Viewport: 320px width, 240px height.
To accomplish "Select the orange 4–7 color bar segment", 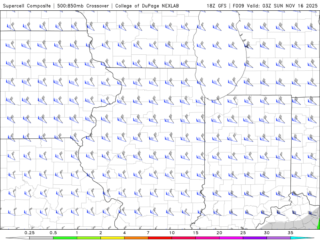I will 136,238.
